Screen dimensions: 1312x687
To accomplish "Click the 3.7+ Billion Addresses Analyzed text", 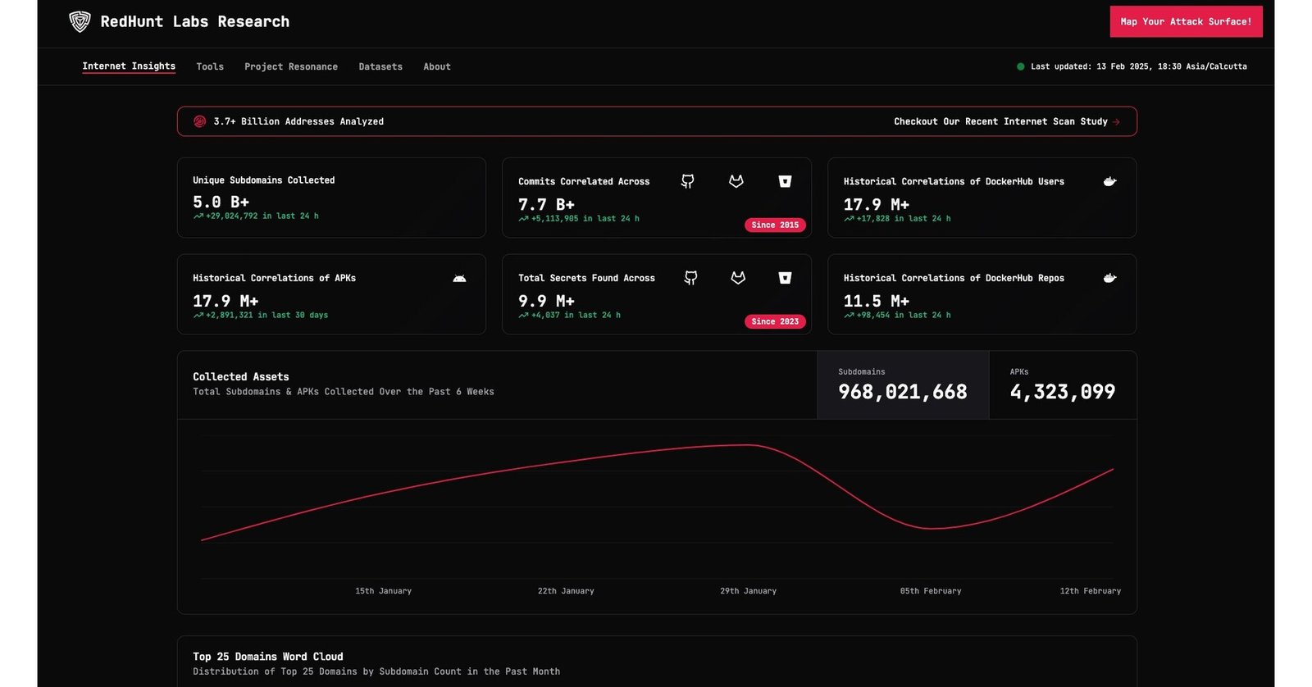I will tap(298, 121).
